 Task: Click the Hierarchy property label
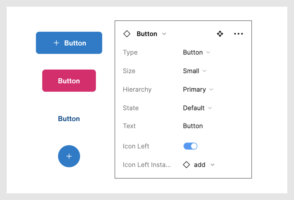coord(137,90)
